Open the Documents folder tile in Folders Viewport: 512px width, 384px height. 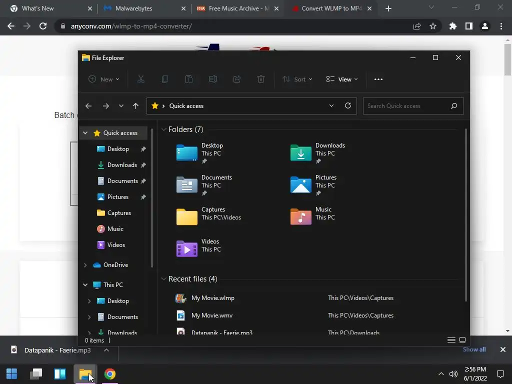tap(204, 185)
